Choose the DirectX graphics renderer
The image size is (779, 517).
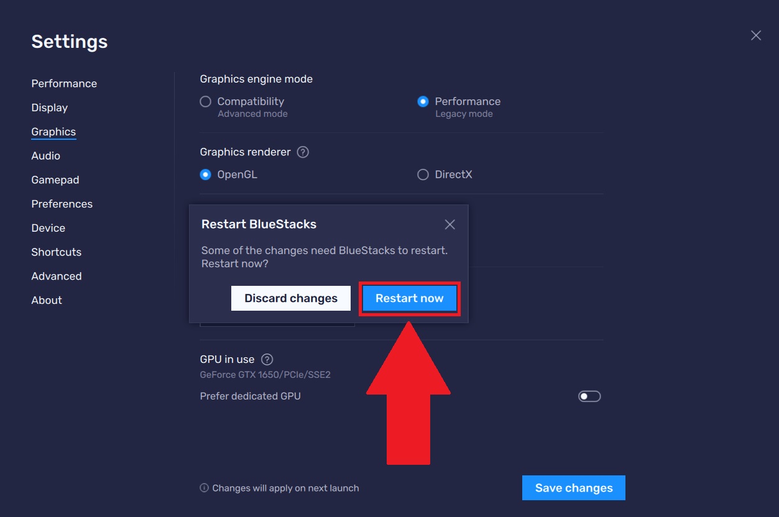423,175
